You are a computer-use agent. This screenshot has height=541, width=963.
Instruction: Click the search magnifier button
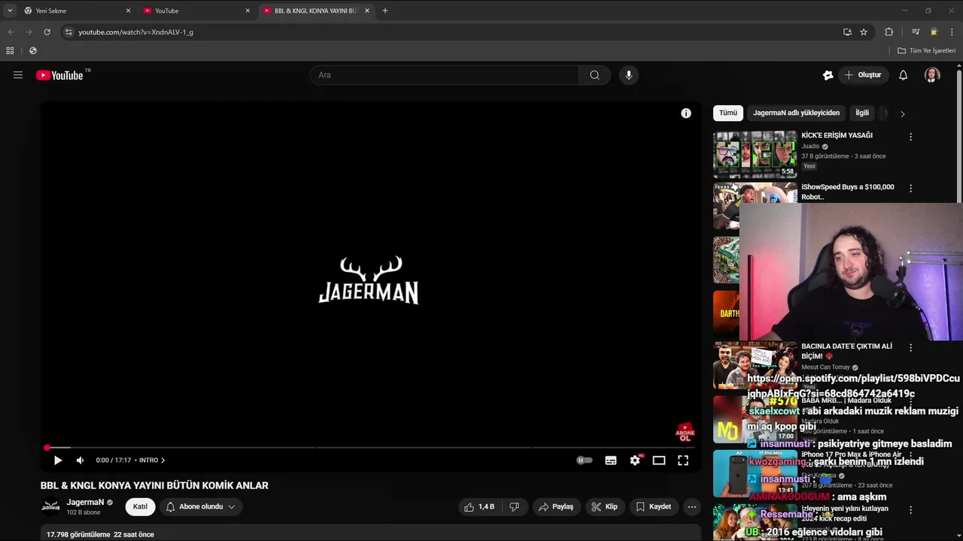(594, 75)
